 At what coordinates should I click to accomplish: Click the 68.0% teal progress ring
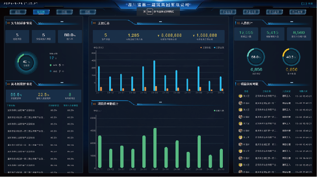(255, 57)
